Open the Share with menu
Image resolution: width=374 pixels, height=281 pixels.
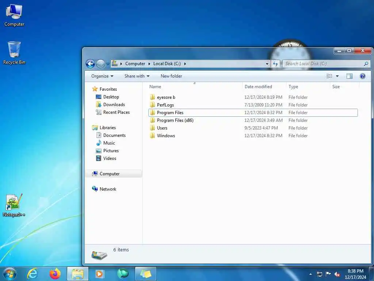[137, 76]
